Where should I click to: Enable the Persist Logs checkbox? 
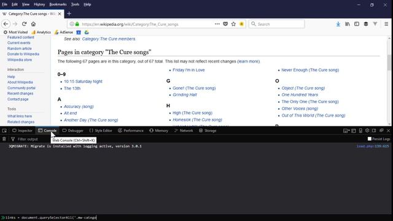coord(369,139)
